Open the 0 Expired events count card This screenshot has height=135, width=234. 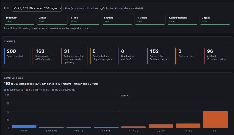pyautogui.click(x=189, y=56)
